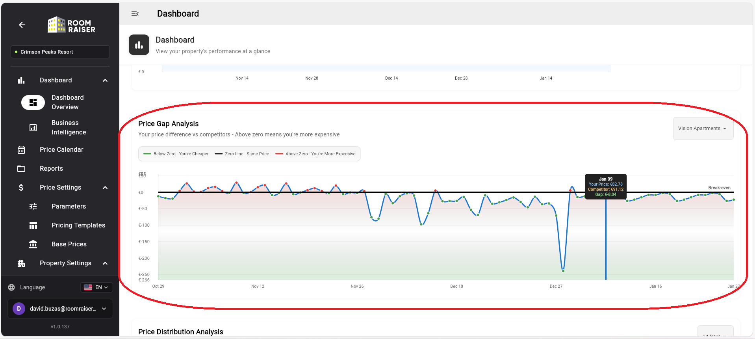Click the Pricing Templates table icon
755x339 pixels.
(33, 225)
